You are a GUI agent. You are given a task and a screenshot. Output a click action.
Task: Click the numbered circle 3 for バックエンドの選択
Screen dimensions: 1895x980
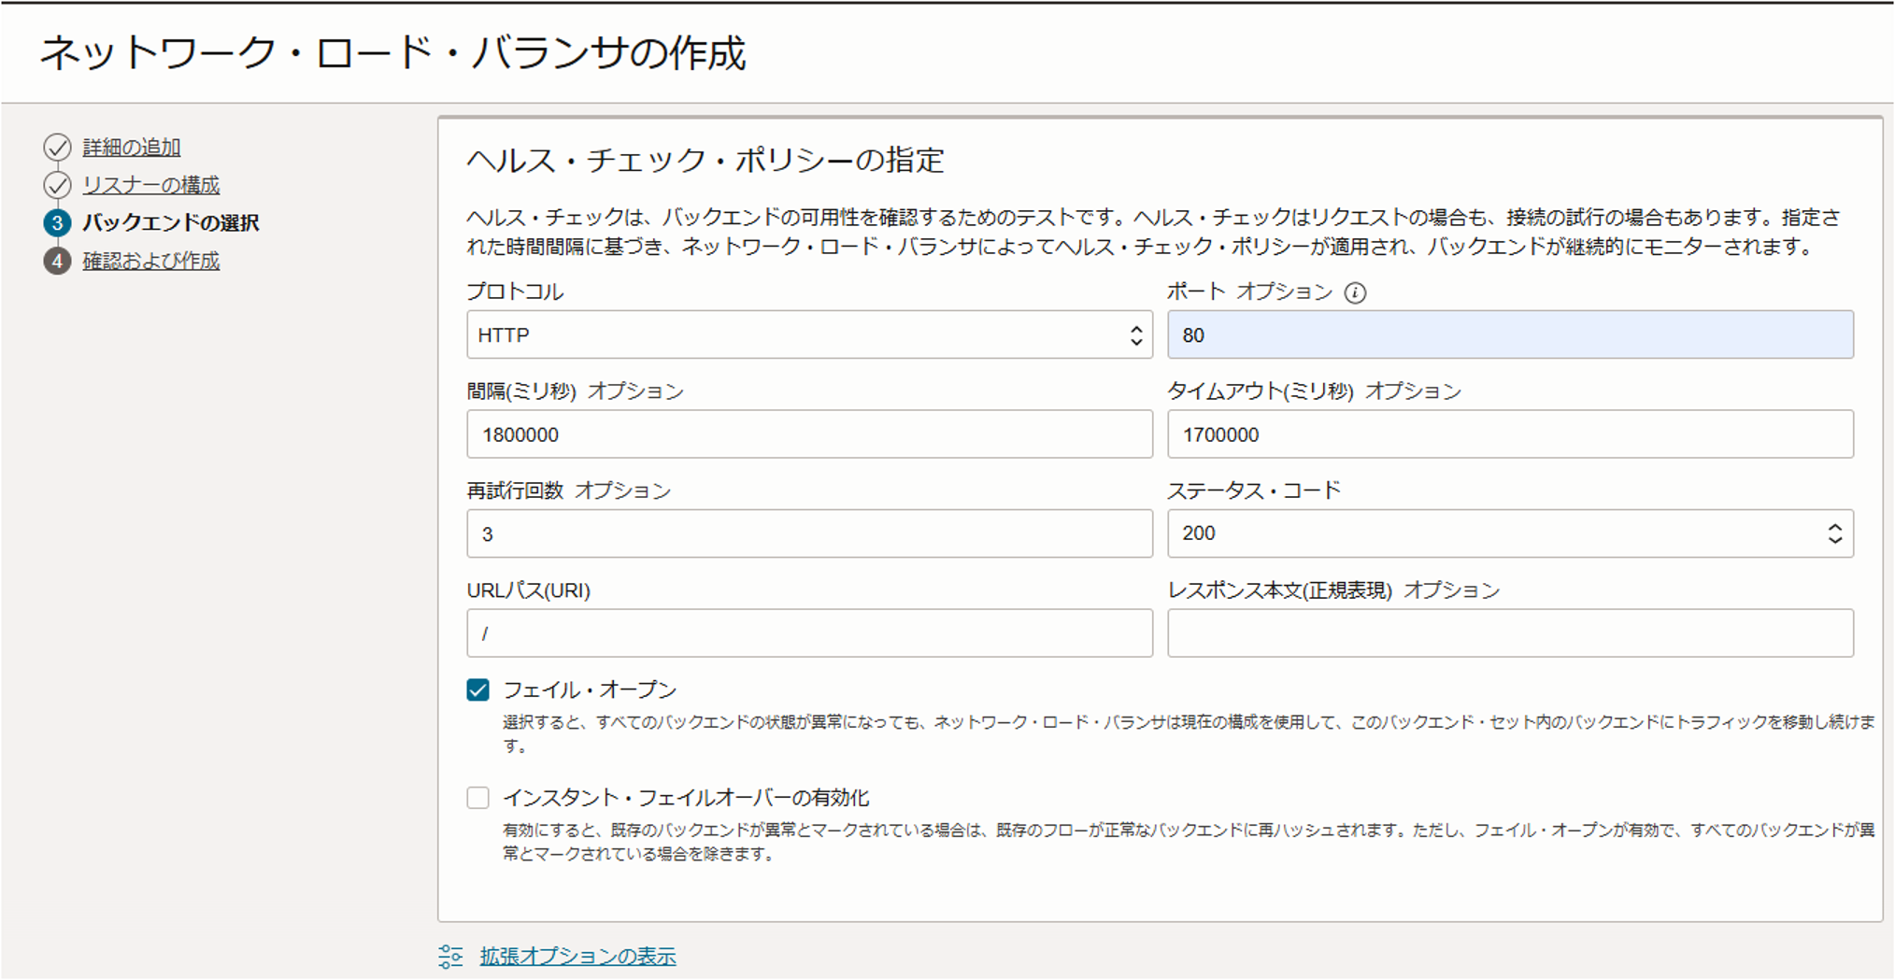coord(58,223)
